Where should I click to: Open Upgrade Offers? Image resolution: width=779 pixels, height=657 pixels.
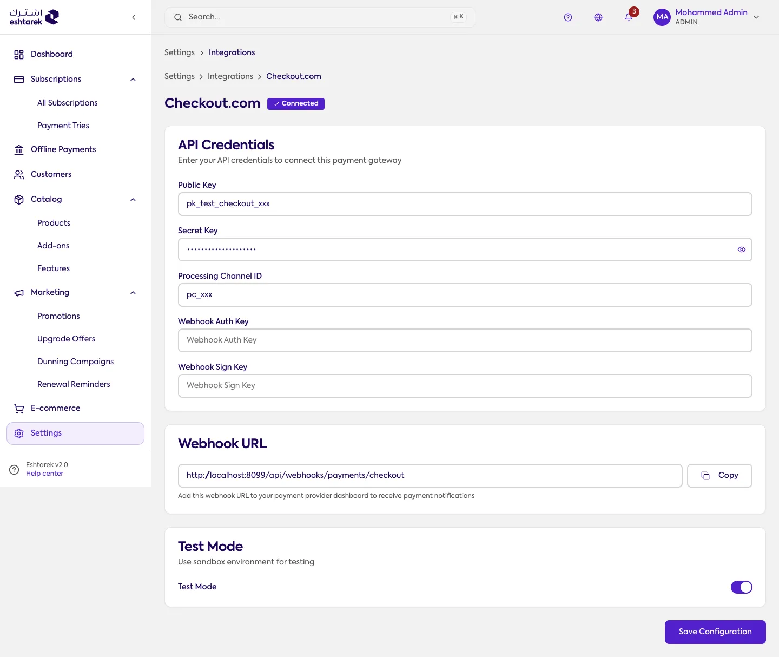tap(67, 339)
